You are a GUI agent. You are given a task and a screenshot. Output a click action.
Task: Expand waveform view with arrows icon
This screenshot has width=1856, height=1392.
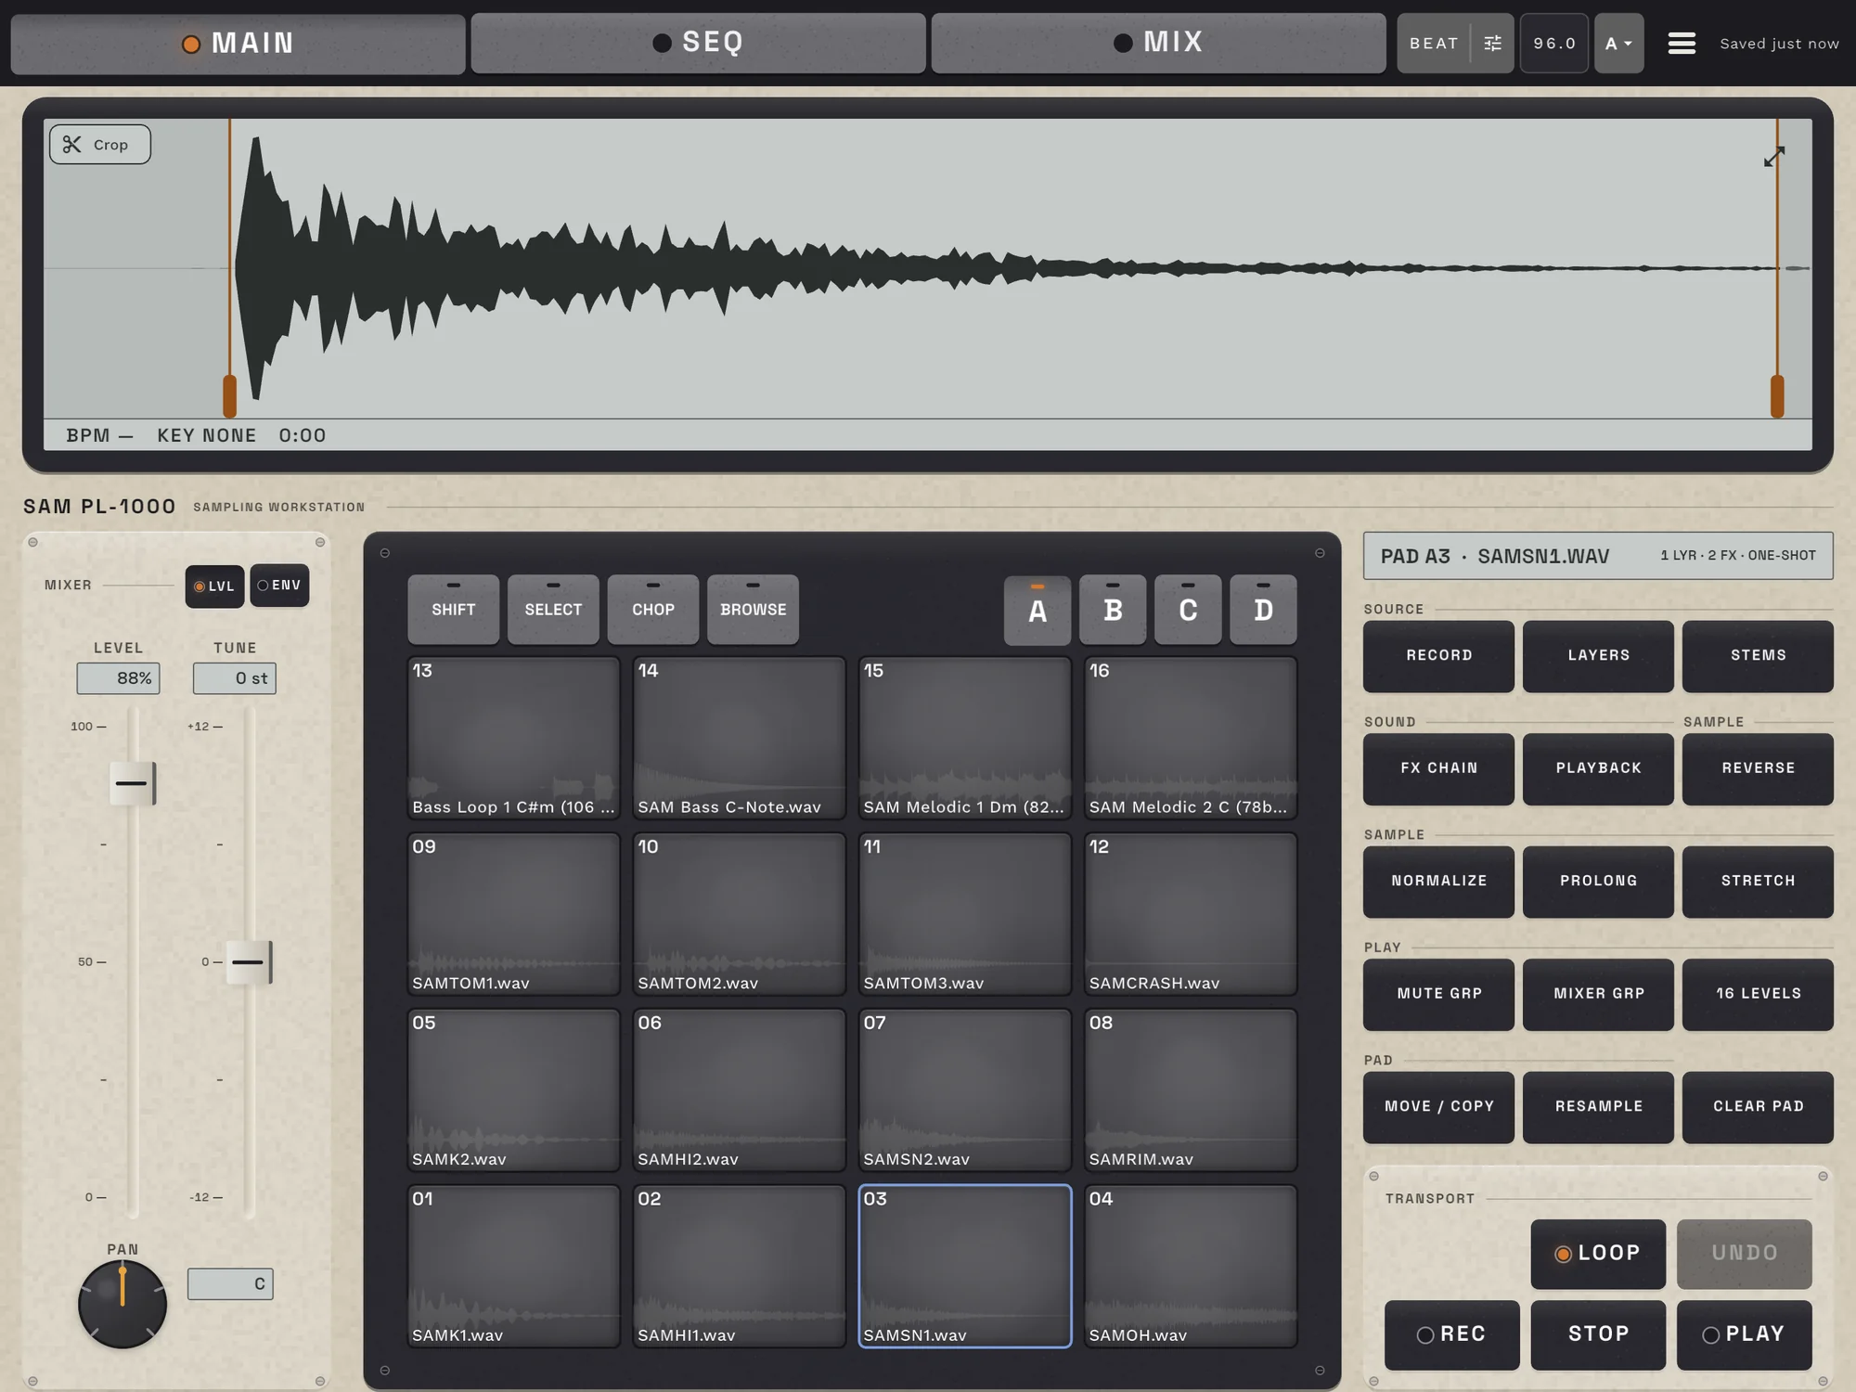click(x=1773, y=157)
